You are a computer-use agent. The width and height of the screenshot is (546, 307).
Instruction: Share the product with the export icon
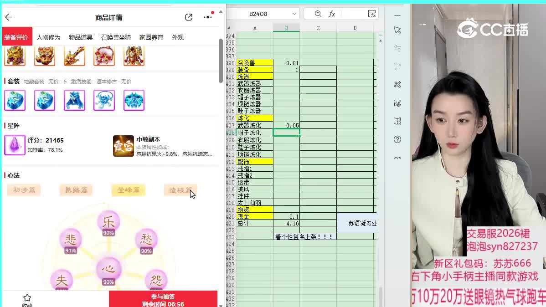pos(189,17)
